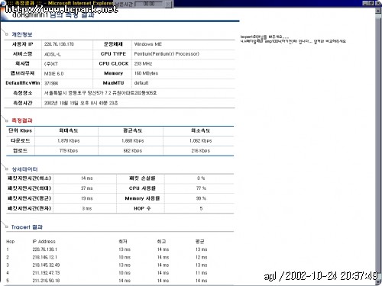382x286 pixels.
Task: Click the Internet Explorer icon in the title bar
Action: (2, 3)
